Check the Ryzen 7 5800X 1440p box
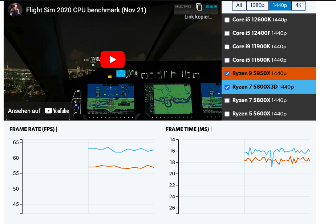The width and height of the screenshot is (336, 224). pos(227,101)
